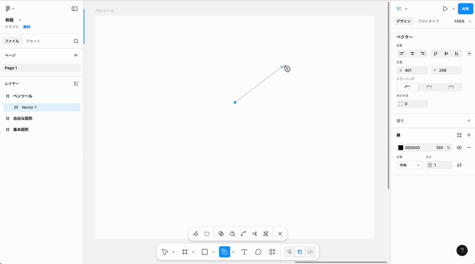Click the blue 共有 share button
The height and width of the screenshot is (264, 475).
coord(466,9)
